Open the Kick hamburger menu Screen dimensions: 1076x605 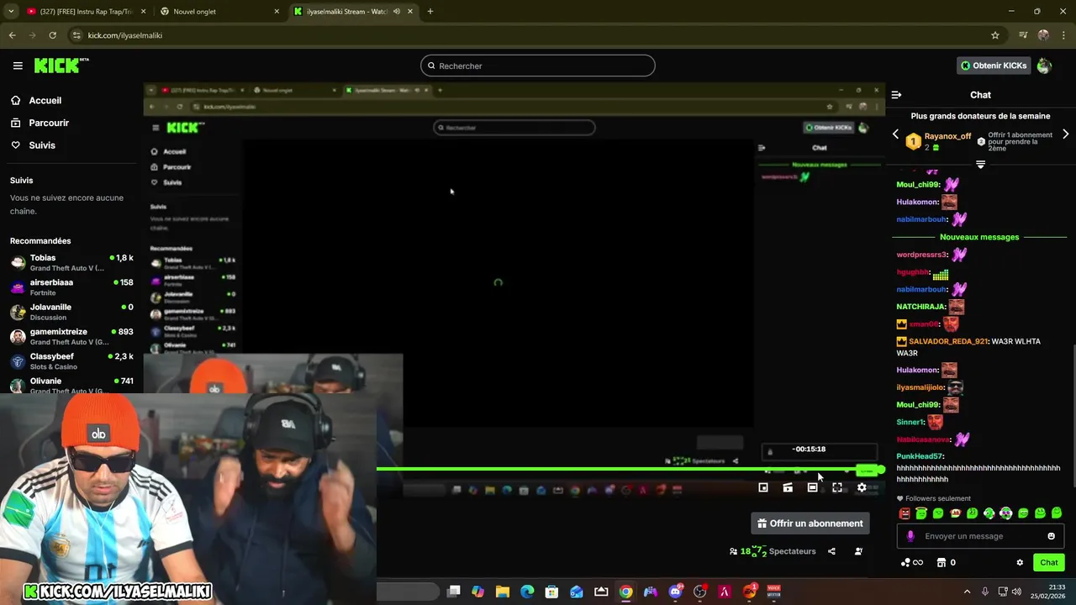tap(18, 66)
